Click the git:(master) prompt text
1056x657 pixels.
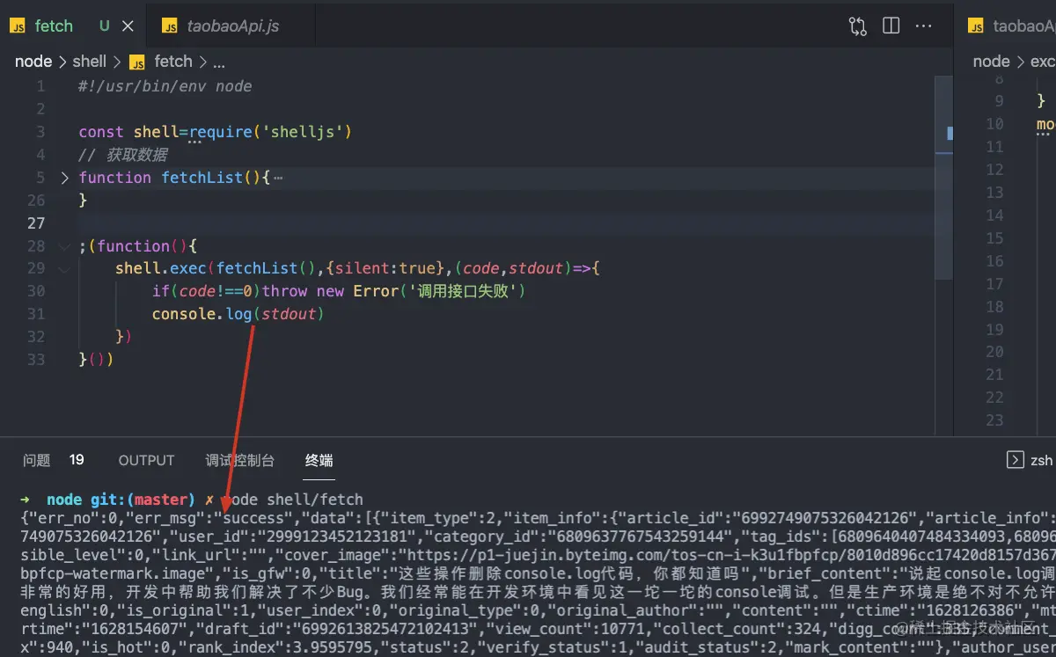[143, 500]
